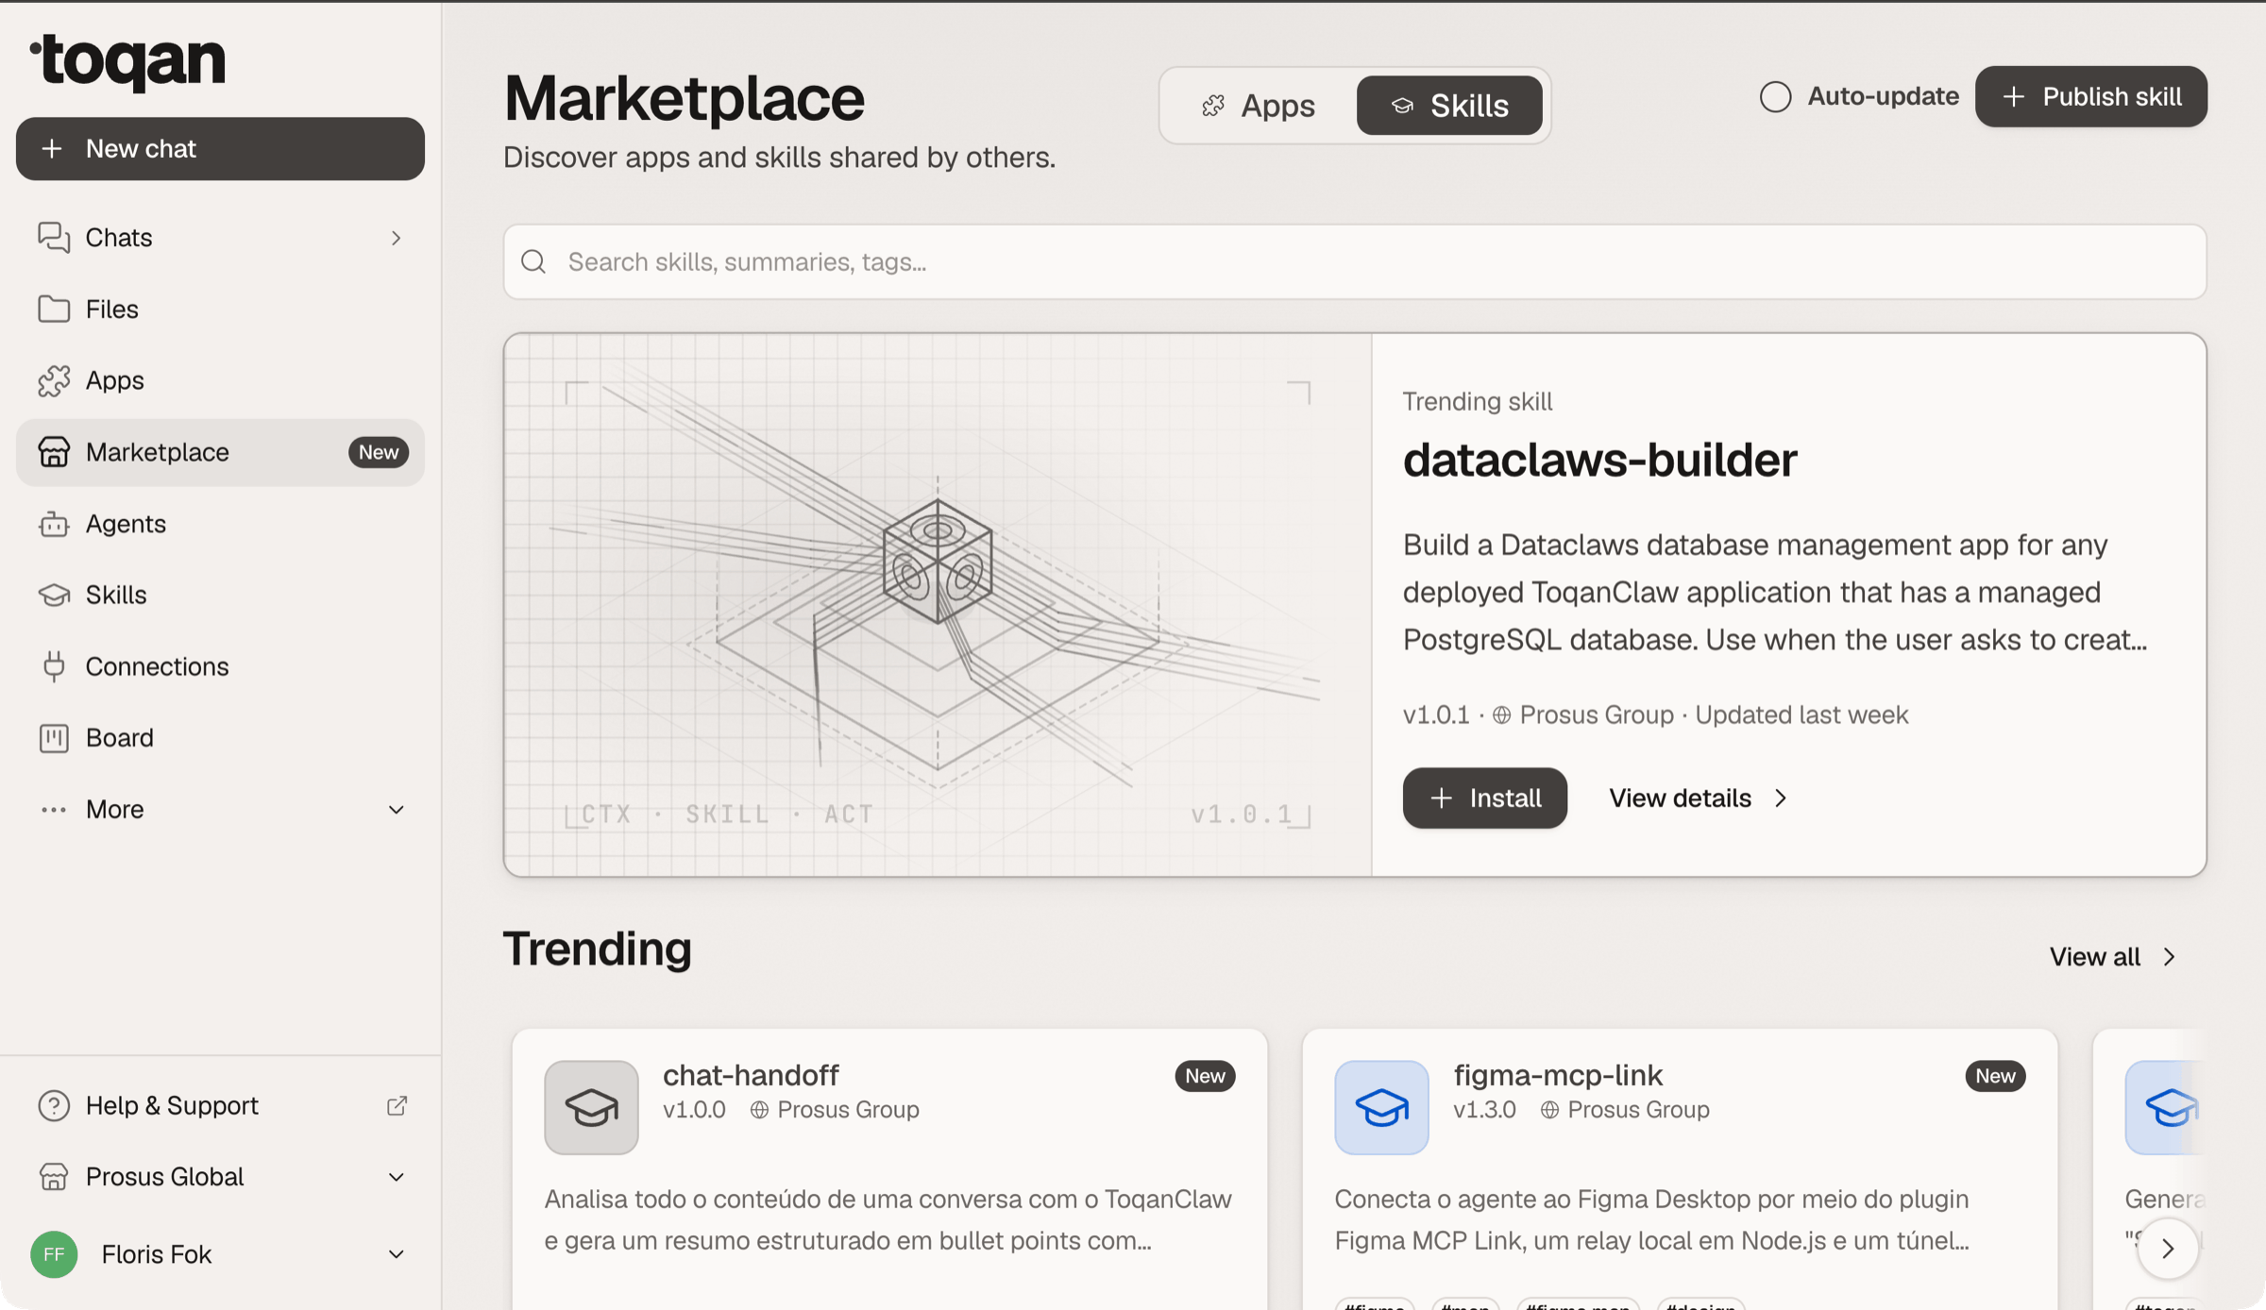Click the toqan logo
The width and height of the screenshot is (2266, 1310).
point(127,62)
